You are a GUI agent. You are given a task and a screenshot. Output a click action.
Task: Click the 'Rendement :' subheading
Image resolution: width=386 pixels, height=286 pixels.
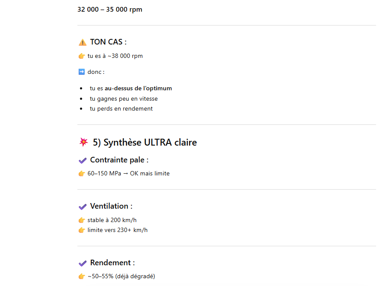coord(112,263)
